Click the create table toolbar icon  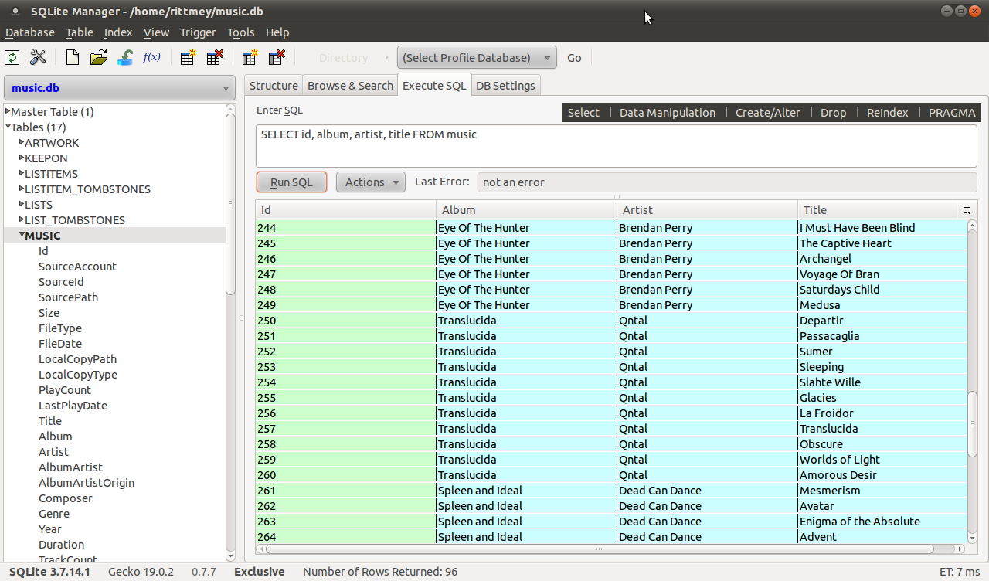(187, 57)
